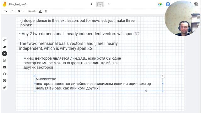Add a sticky note
Image resolution: width=201 pixels, height=113 pixels.
coord(4,60)
